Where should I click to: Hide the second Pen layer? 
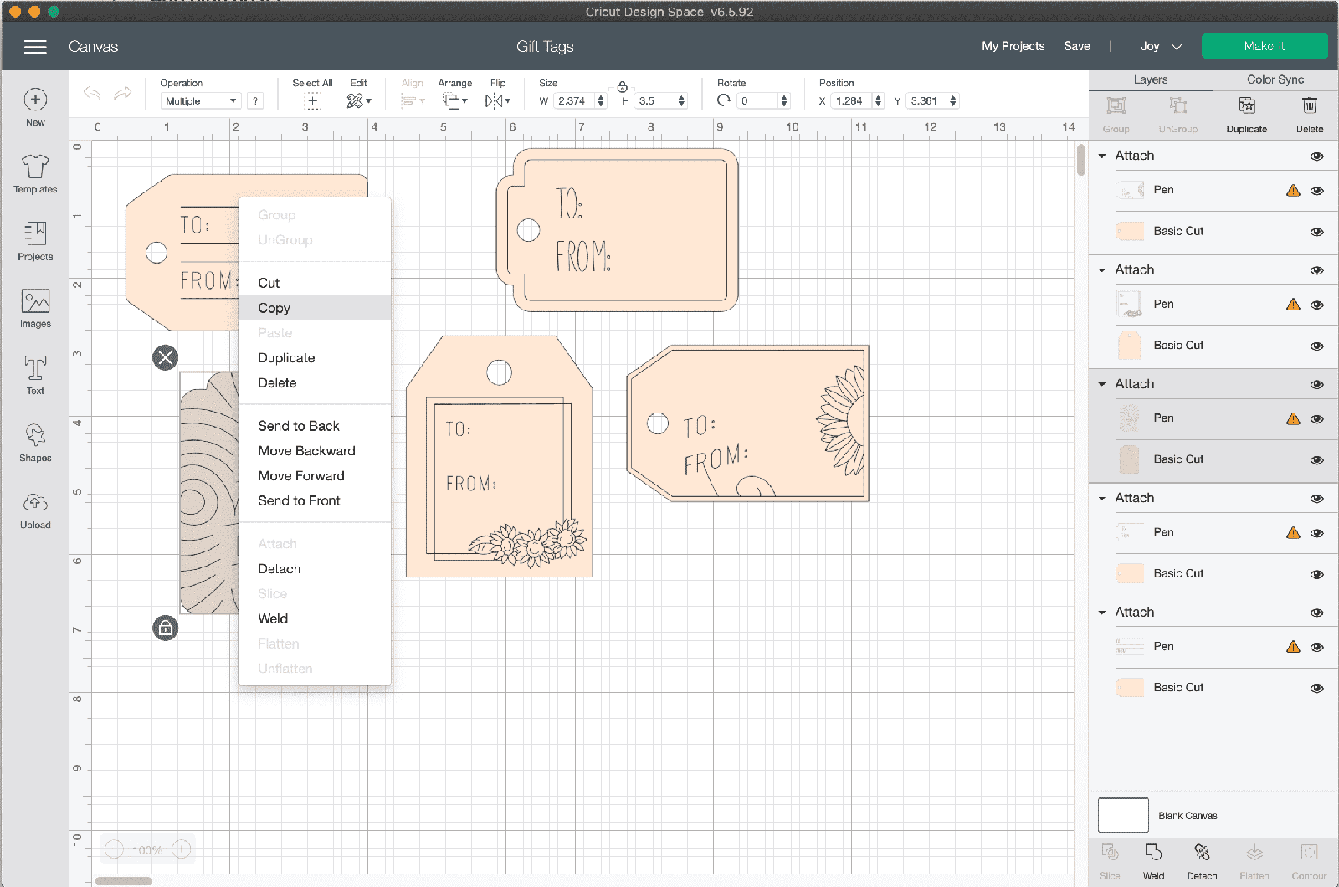pyautogui.click(x=1316, y=305)
